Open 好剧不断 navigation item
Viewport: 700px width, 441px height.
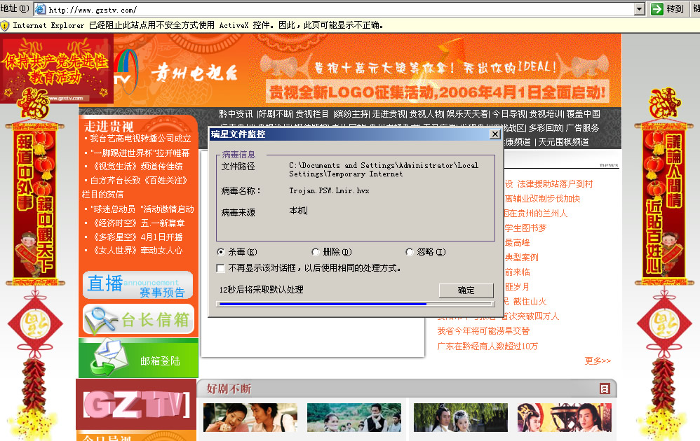tap(276, 114)
